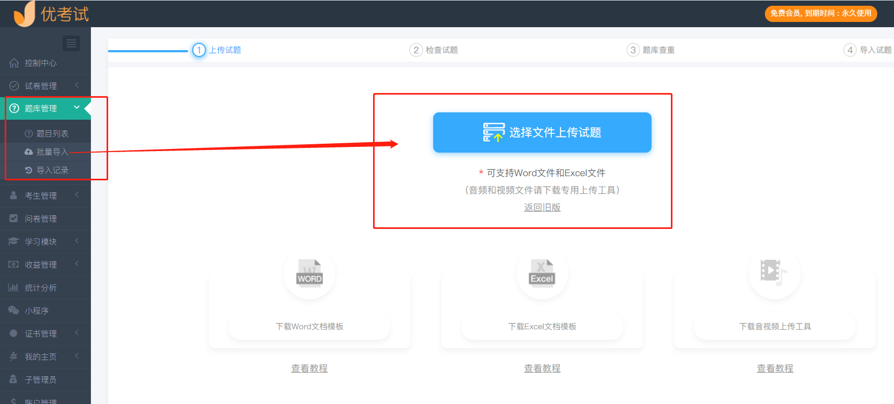The width and height of the screenshot is (894, 404).
Task: Click text 可支持Word文件和Excel文件
Action: pyautogui.click(x=546, y=173)
